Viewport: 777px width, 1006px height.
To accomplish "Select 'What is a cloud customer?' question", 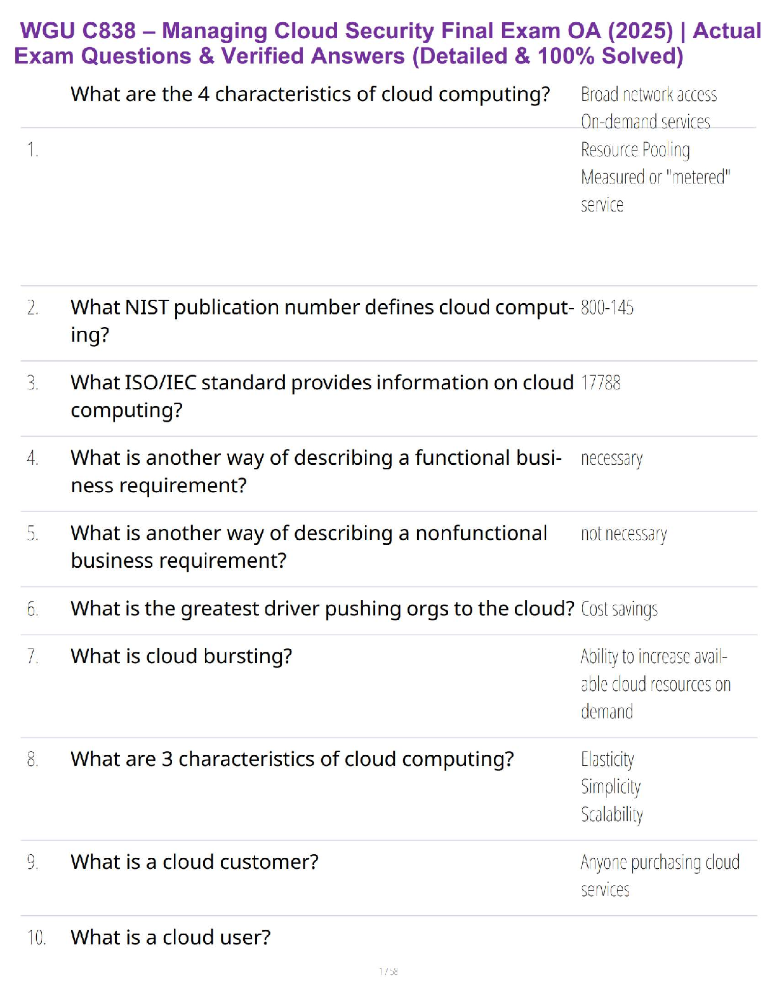I will (x=194, y=862).
